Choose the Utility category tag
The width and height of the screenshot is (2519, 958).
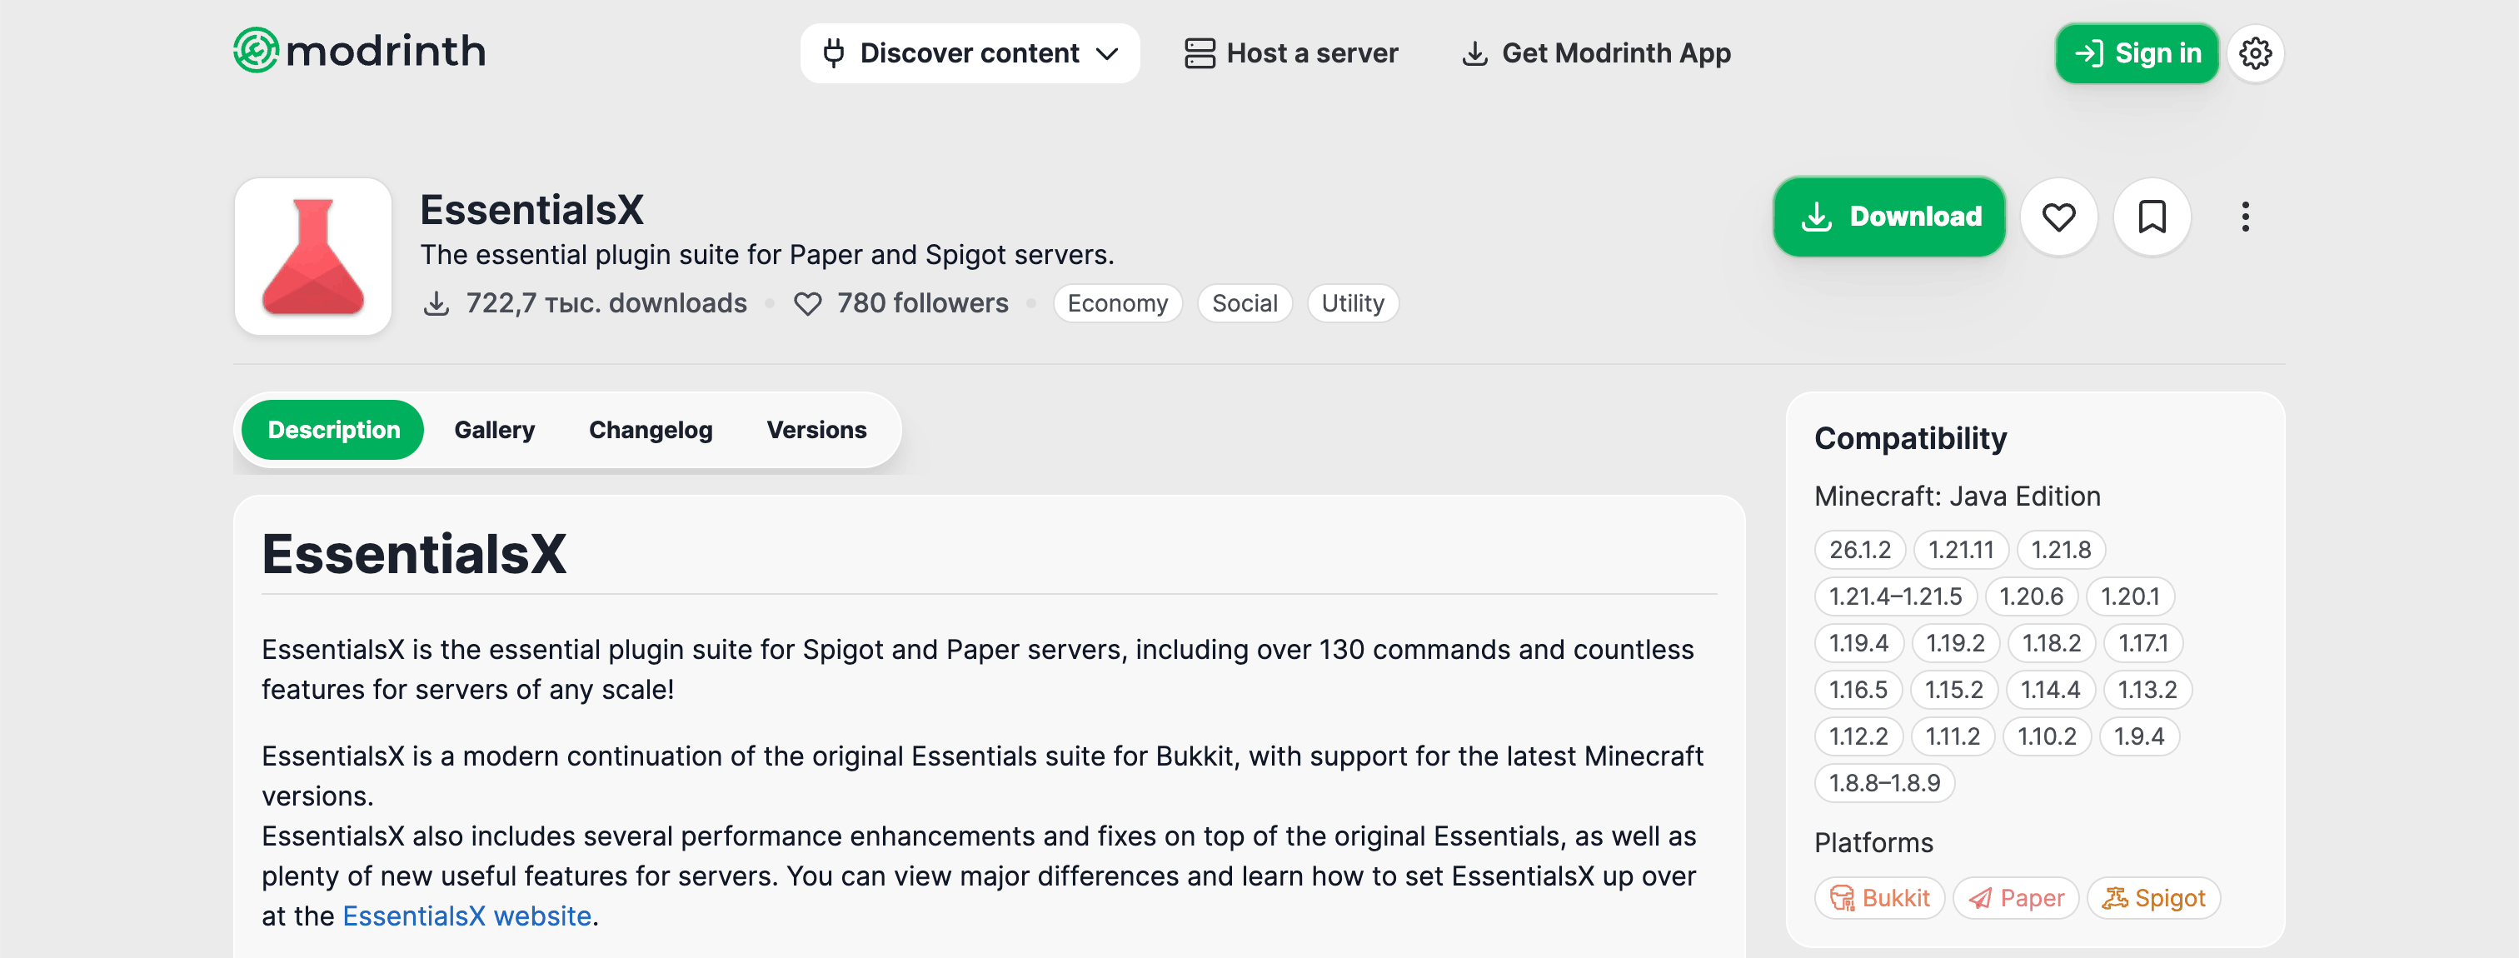point(1353,303)
